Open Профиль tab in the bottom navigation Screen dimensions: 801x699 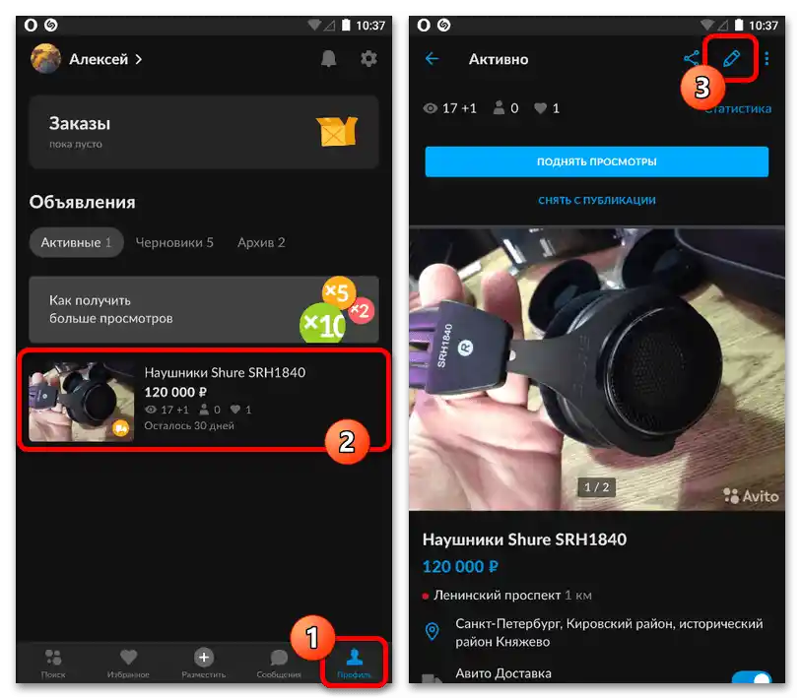354,663
